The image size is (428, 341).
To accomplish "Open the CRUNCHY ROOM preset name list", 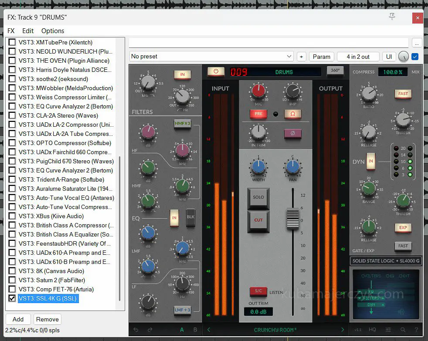I will tap(275, 330).
